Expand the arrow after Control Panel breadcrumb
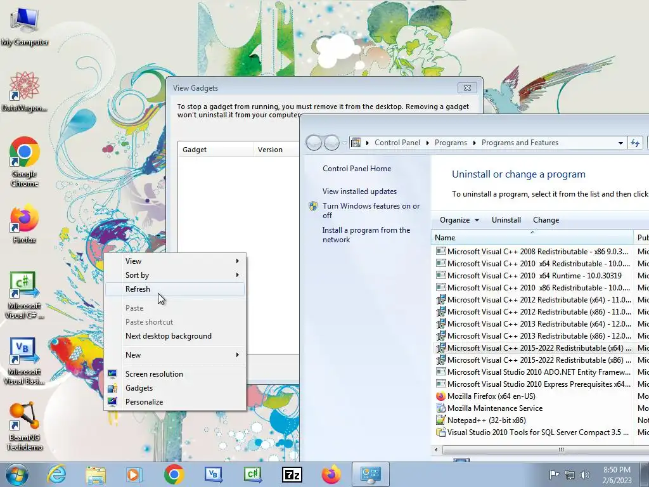The height and width of the screenshot is (487, 649). [x=428, y=143]
